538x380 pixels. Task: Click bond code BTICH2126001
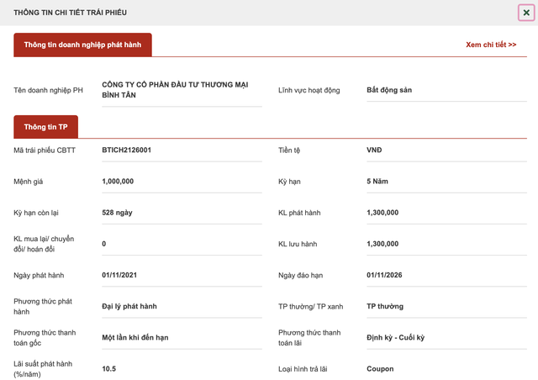coord(182,150)
